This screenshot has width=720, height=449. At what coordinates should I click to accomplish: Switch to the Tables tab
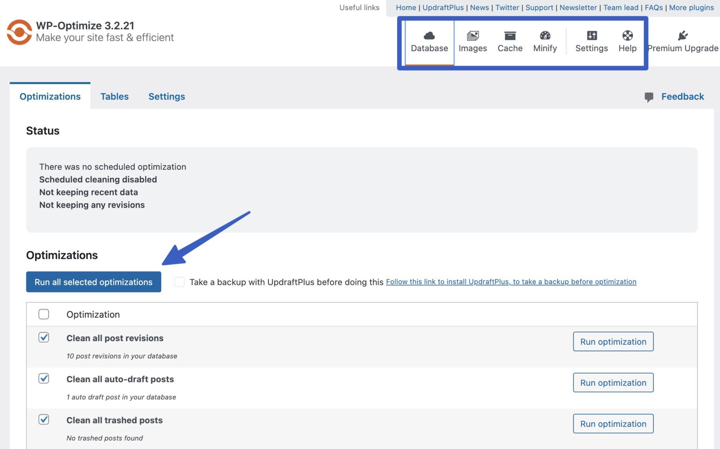click(x=114, y=96)
